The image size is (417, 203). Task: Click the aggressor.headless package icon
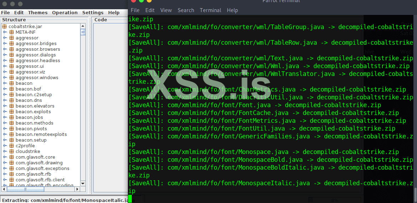point(11,60)
